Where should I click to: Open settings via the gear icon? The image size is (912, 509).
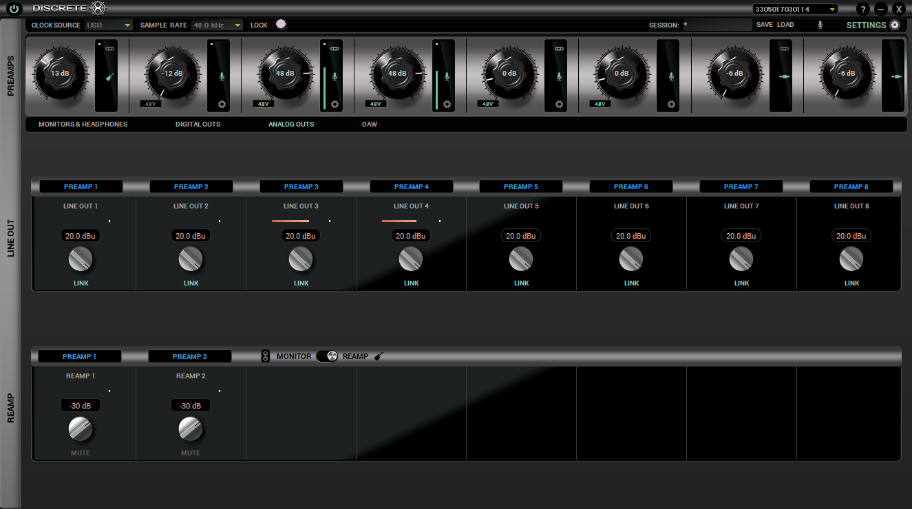895,25
